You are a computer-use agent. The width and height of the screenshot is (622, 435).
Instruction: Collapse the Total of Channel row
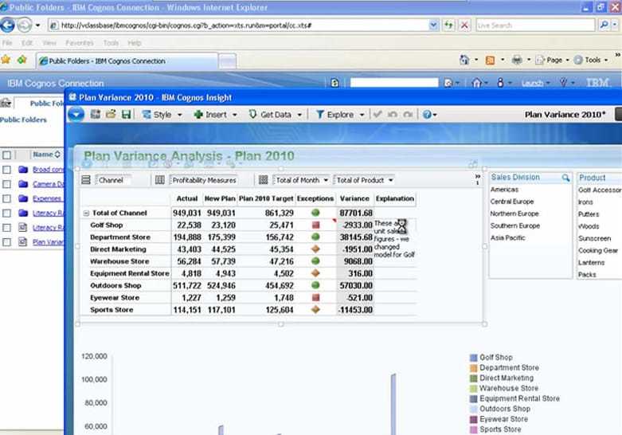(x=86, y=214)
